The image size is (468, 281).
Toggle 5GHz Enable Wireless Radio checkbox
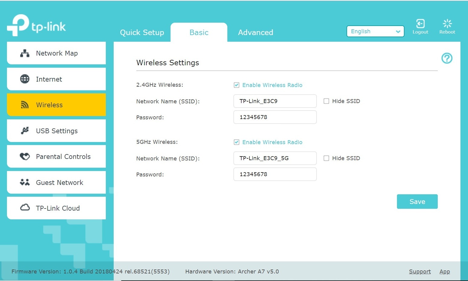tap(236, 142)
